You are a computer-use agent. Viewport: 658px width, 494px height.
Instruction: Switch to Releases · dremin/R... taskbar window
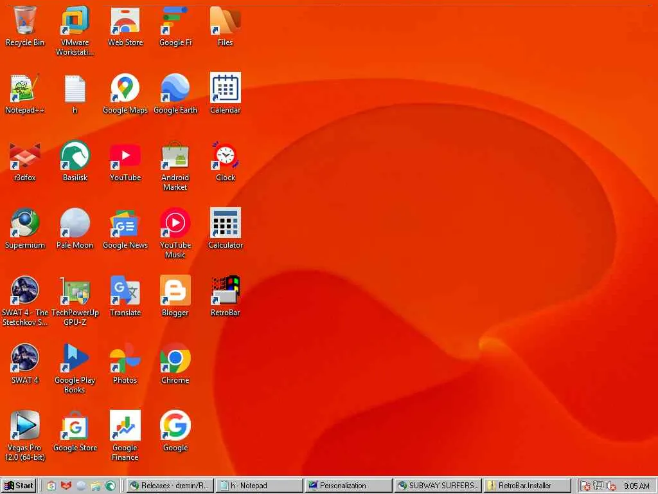pos(170,486)
